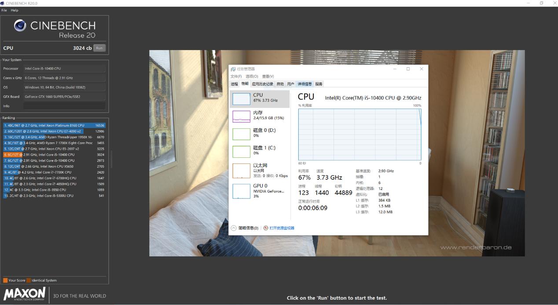The width and height of the screenshot is (558, 305).
Task: Open the Cinebench File menu
Action: click(4, 10)
